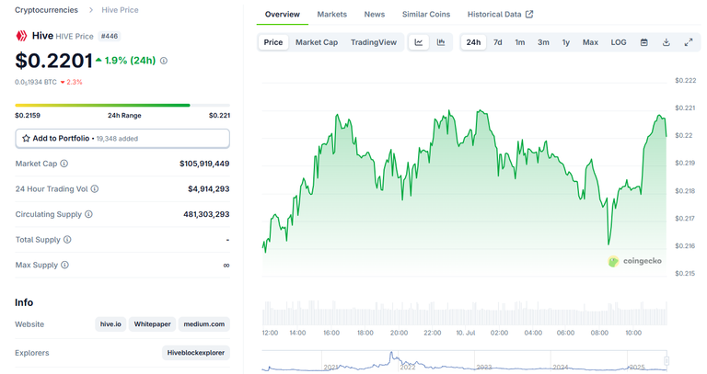Click the right handle of the chart navigator

click(x=666, y=360)
